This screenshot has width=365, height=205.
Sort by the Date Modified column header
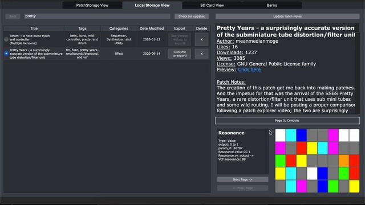coord(152,28)
